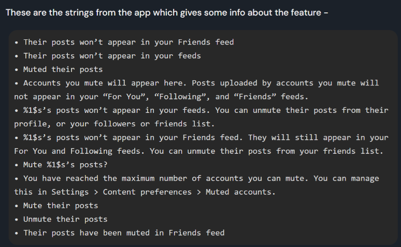This screenshot has width=401, height=247.
Task: Click the bullet before 'Muted their posts'
Action: (17, 70)
